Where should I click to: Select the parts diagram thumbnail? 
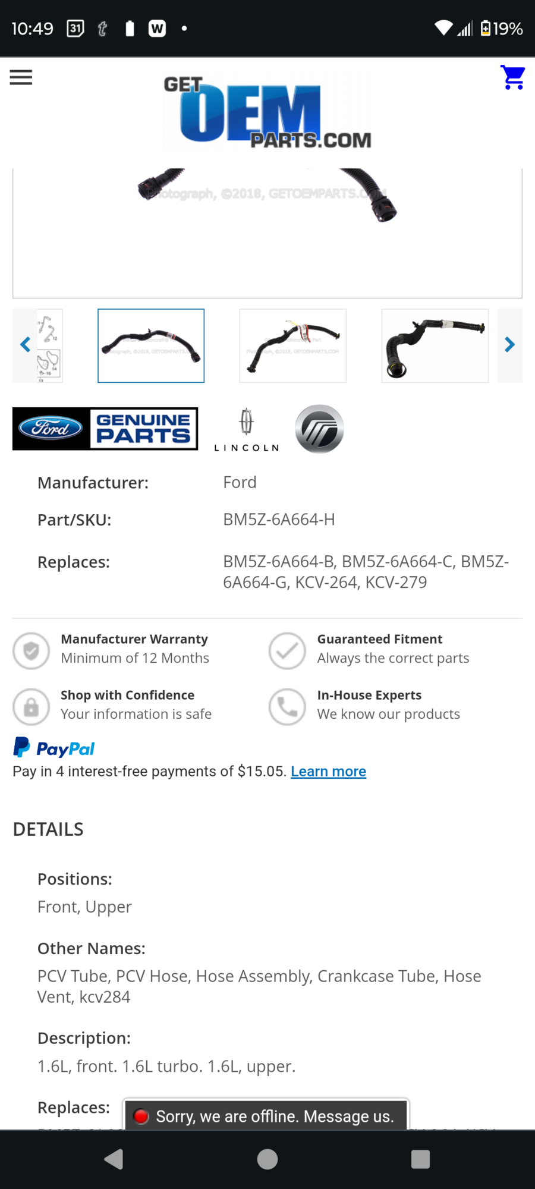point(49,345)
